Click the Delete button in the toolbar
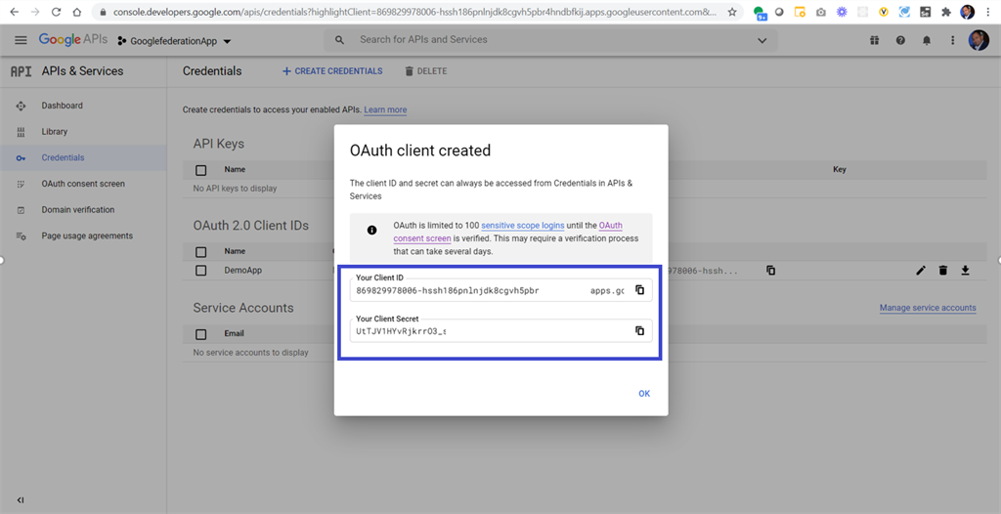The height and width of the screenshot is (514, 1001). 425,71
